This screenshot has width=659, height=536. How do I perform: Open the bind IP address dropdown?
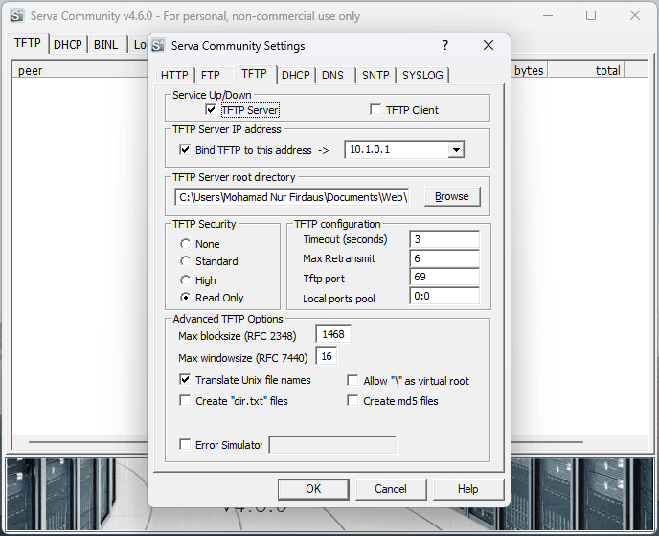click(x=456, y=150)
